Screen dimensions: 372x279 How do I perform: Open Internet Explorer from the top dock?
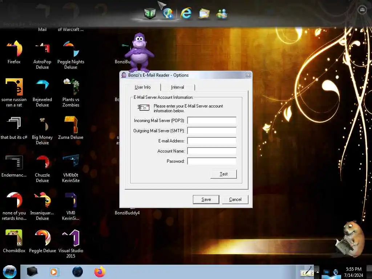point(186,13)
